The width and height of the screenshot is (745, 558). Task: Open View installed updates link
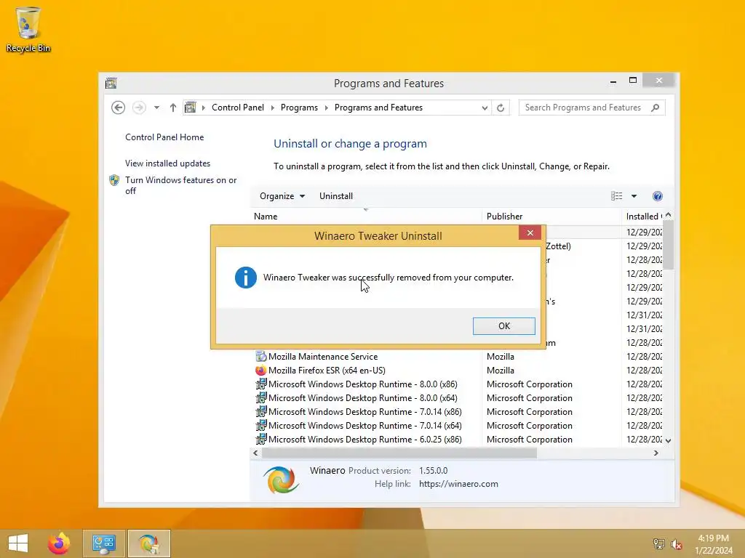click(x=167, y=163)
